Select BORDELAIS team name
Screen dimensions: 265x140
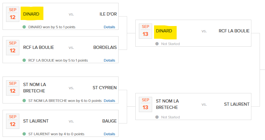[x=105, y=47]
